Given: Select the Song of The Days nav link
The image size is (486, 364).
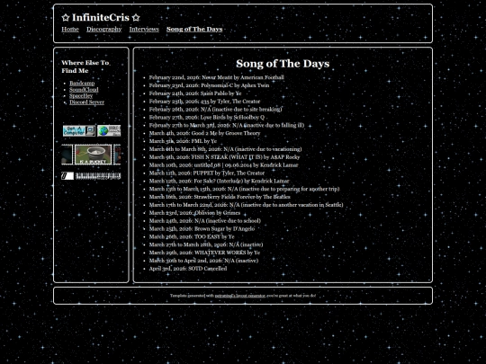Looking at the screenshot, I should (x=194, y=29).
